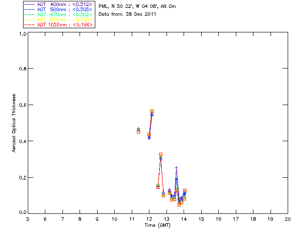Click the x-axis tick label '6'

(45, 219)
